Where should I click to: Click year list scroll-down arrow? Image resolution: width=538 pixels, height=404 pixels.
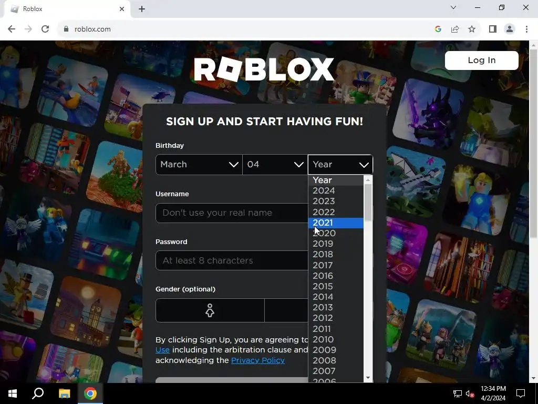368,378
